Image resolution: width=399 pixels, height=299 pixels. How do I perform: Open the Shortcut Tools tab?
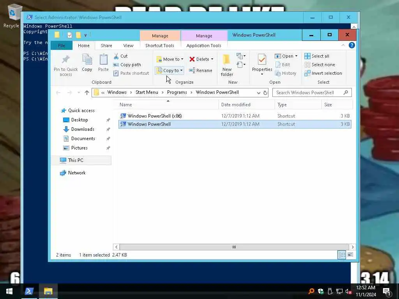pyautogui.click(x=159, y=46)
